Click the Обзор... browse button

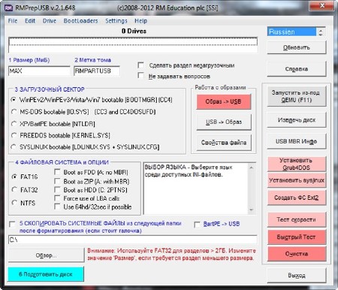click(46, 255)
